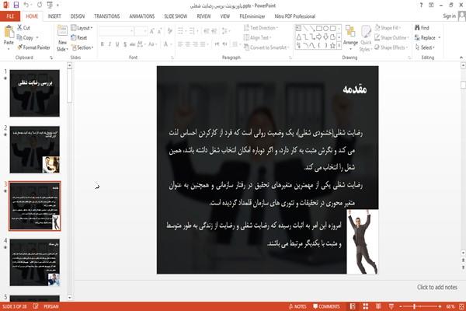Open Comments pane from status bar
Image resolution: width=466 pixels, height=311 pixels.
click(326, 306)
